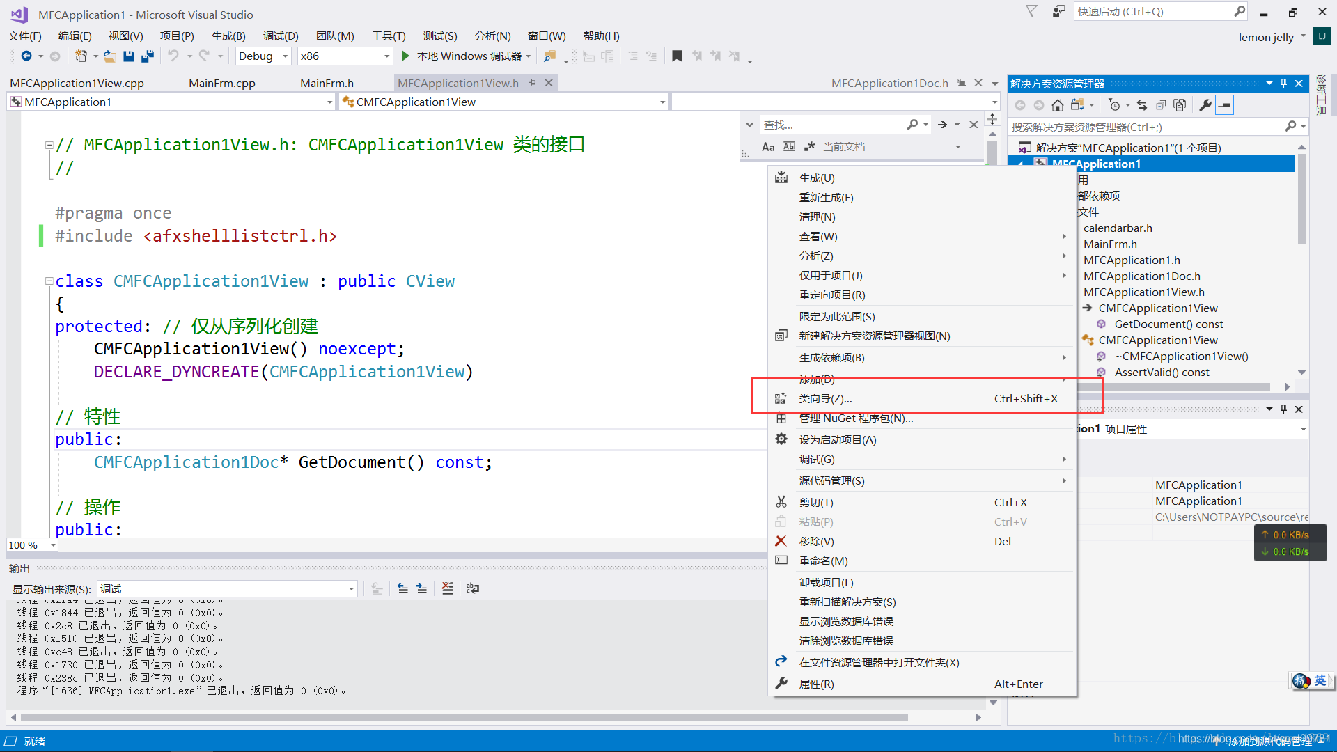Switch to MainFrm.cpp tab
Screen dimensions: 1337x752
pyautogui.click(x=222, y=83)
